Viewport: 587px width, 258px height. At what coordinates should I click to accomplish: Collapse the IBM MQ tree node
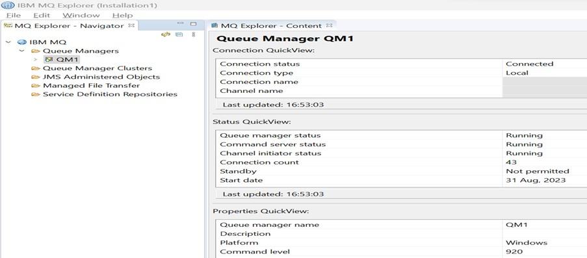tap(8, 42)
